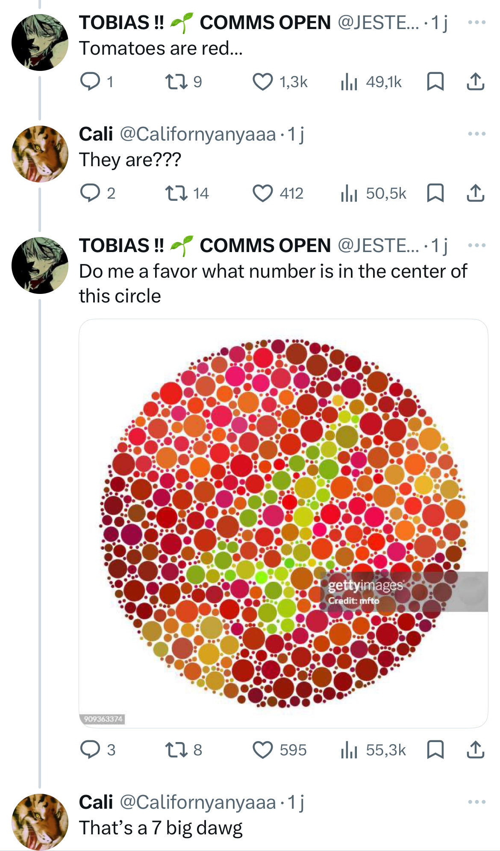Like the 'They are???' tweet
Viewport: 500px width, 851px height.
coord(262,193)
